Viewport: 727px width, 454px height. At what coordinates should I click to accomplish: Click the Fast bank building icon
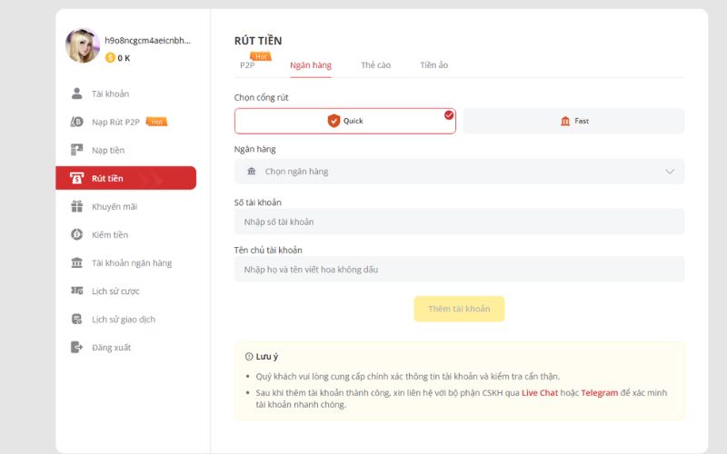tap(565, 121)
